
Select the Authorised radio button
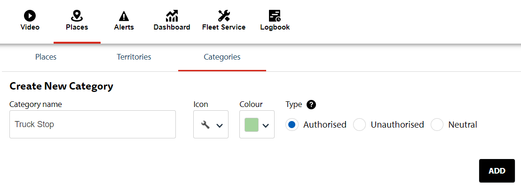(292, 125)
